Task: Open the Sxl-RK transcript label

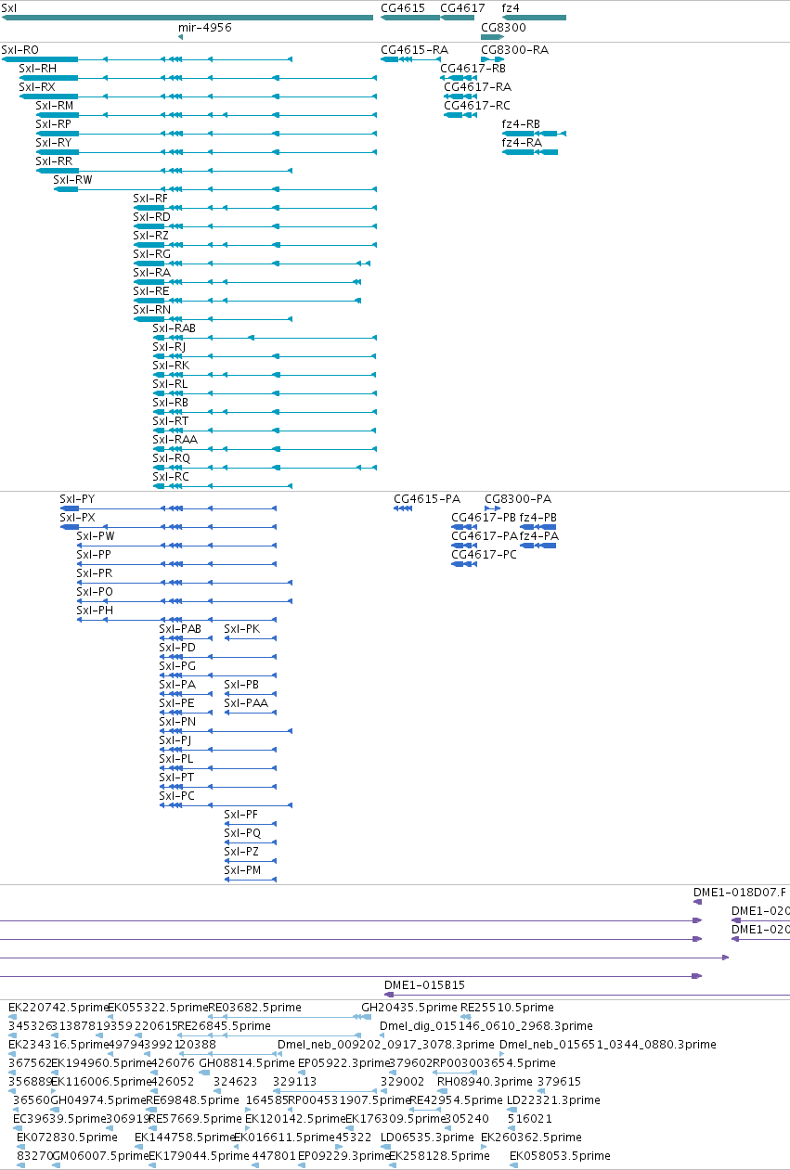Action: tap(171, 366)
